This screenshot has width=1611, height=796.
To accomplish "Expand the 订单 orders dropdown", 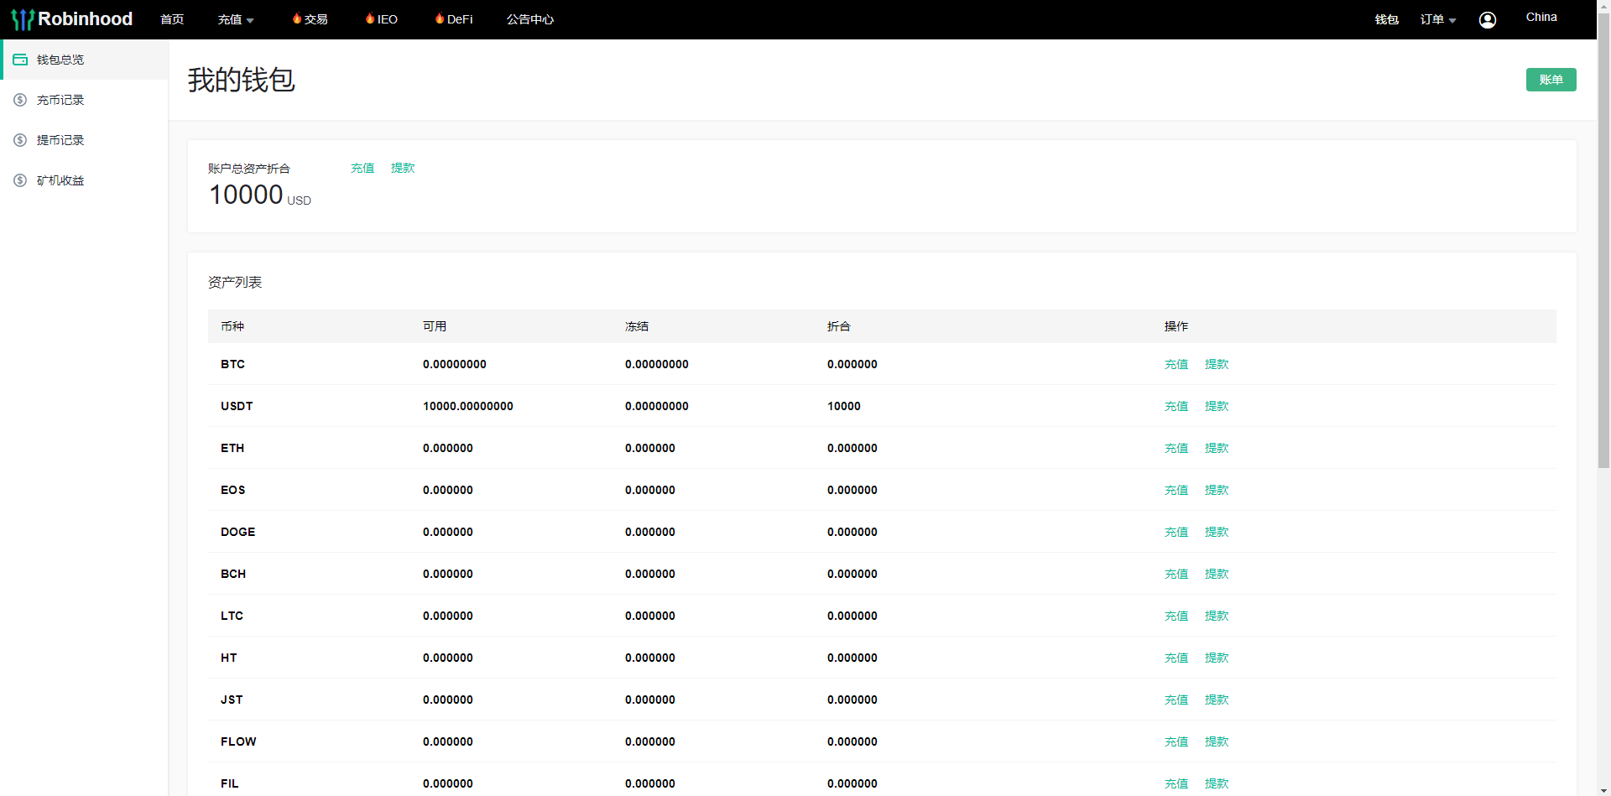I will (x=1437, y=19).
